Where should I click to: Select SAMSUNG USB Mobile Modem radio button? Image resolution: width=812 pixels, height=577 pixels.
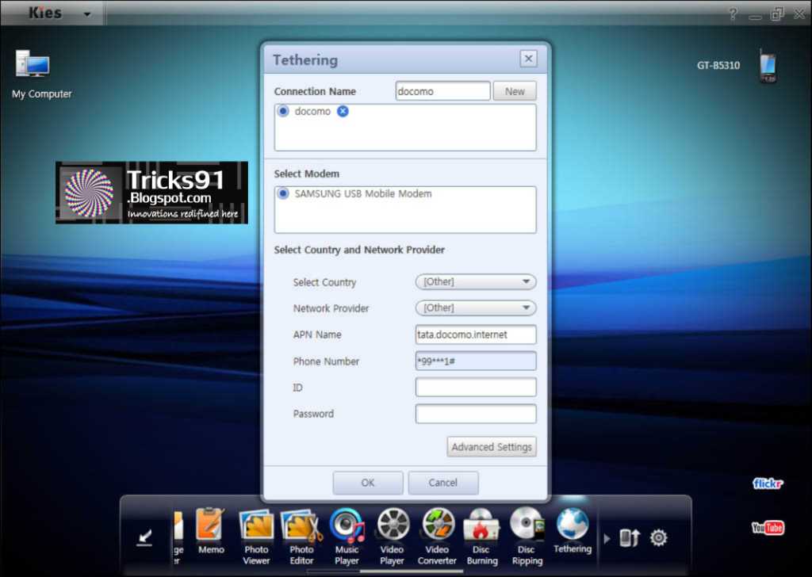point(283,193)
